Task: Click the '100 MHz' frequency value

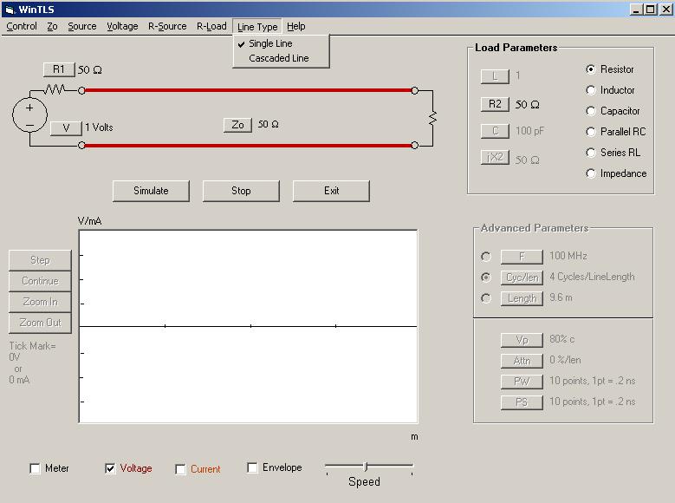Action: tap(568, 256)
